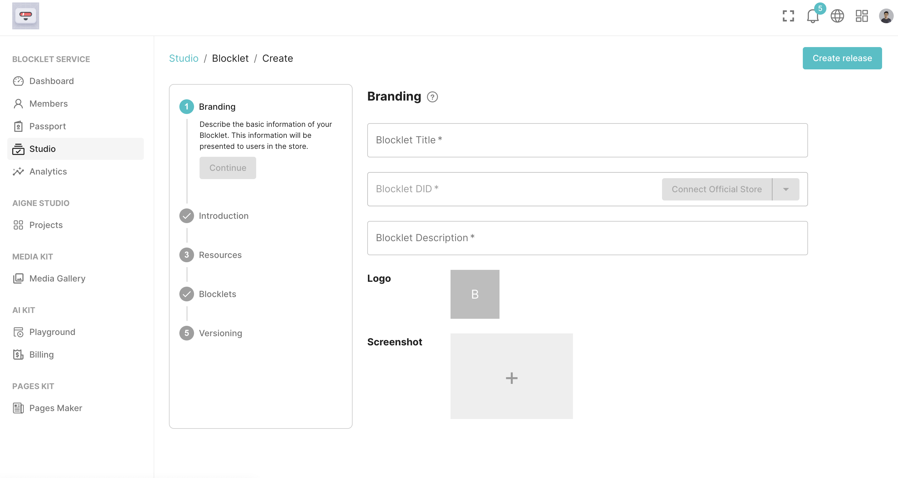This screenshot has width=898, height=478.
Task: Open Members in the sidebar
Action: (x=48, y=104)
